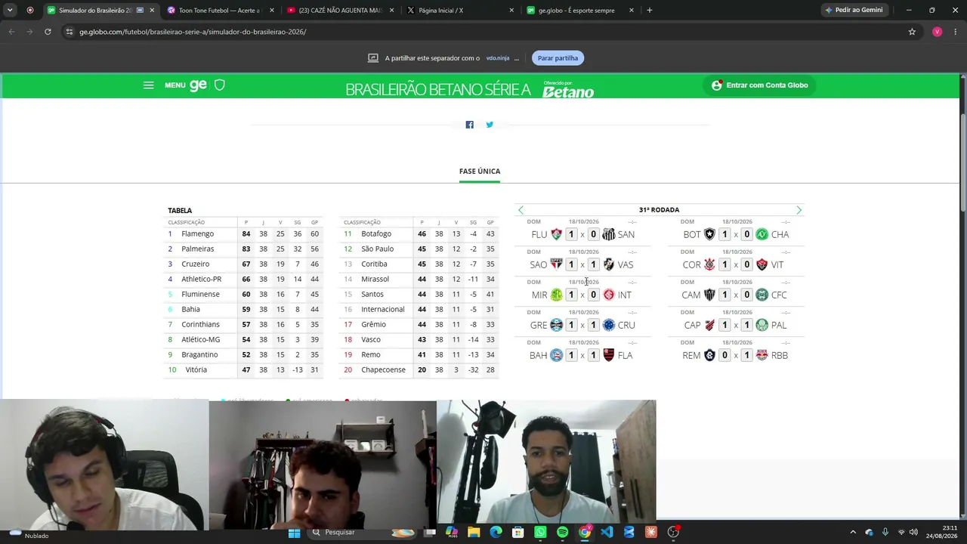Click Fluminense crest in FLU x SAN match
The image size is (967, 544).
(x=556, y=234)
